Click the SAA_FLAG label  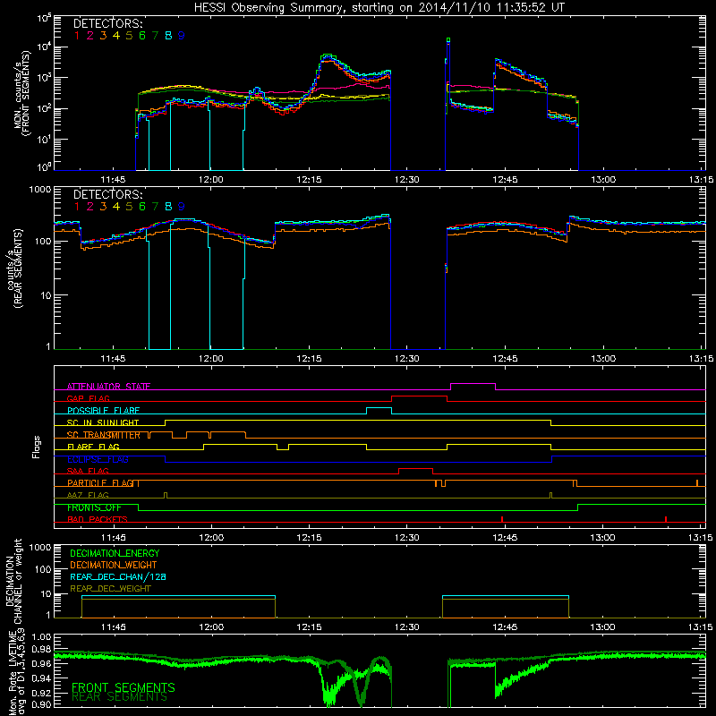(x=88, y=471)
